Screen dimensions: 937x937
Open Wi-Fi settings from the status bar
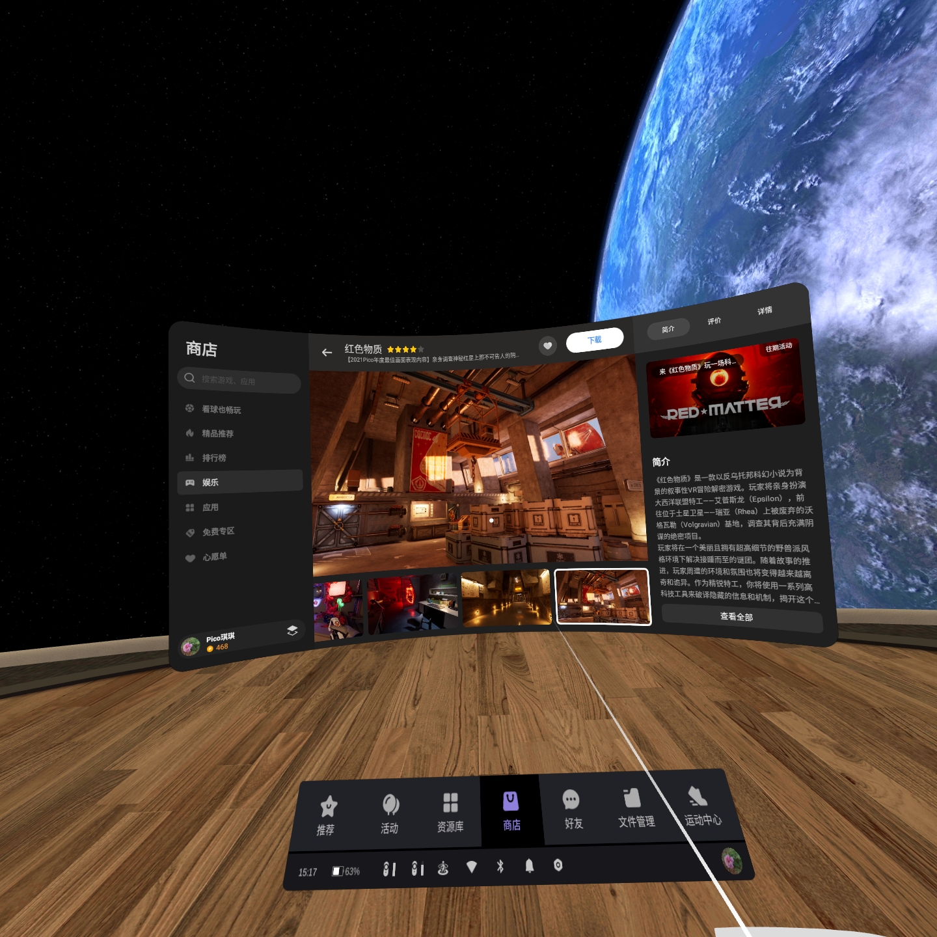(472, 867)
